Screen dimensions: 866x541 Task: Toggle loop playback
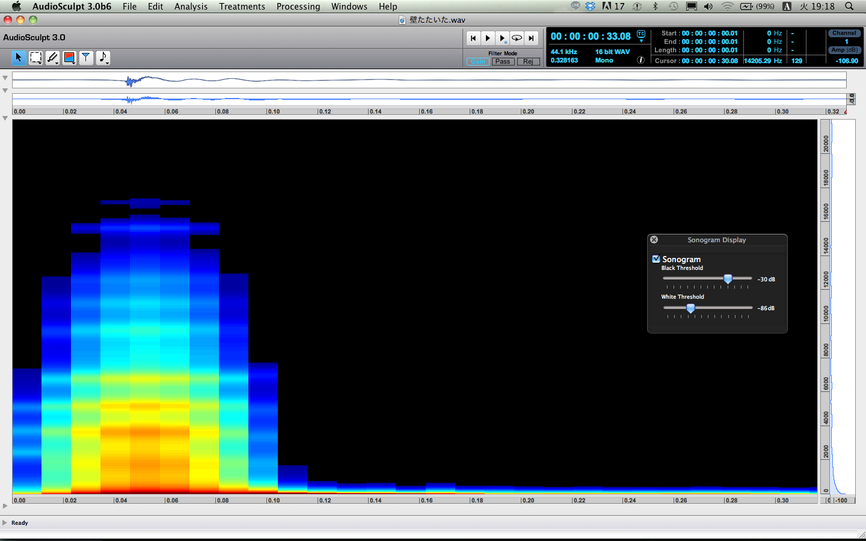[517, 38]
